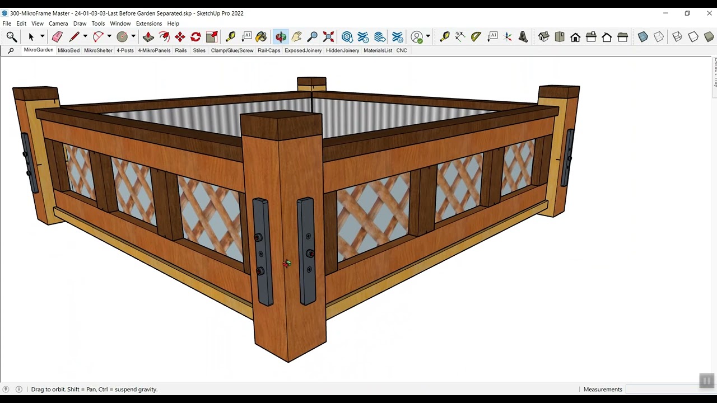
Task: Select the Arc drawing tool
Action: pyautogui.click(x=98, y=37)
